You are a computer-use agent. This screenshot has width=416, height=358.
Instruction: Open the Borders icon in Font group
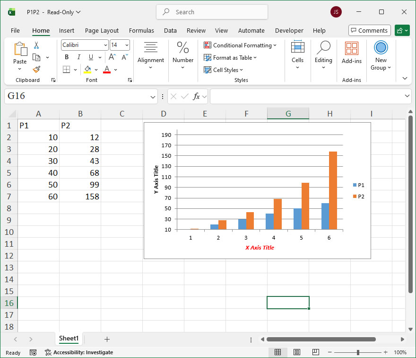tap(66, 70)
